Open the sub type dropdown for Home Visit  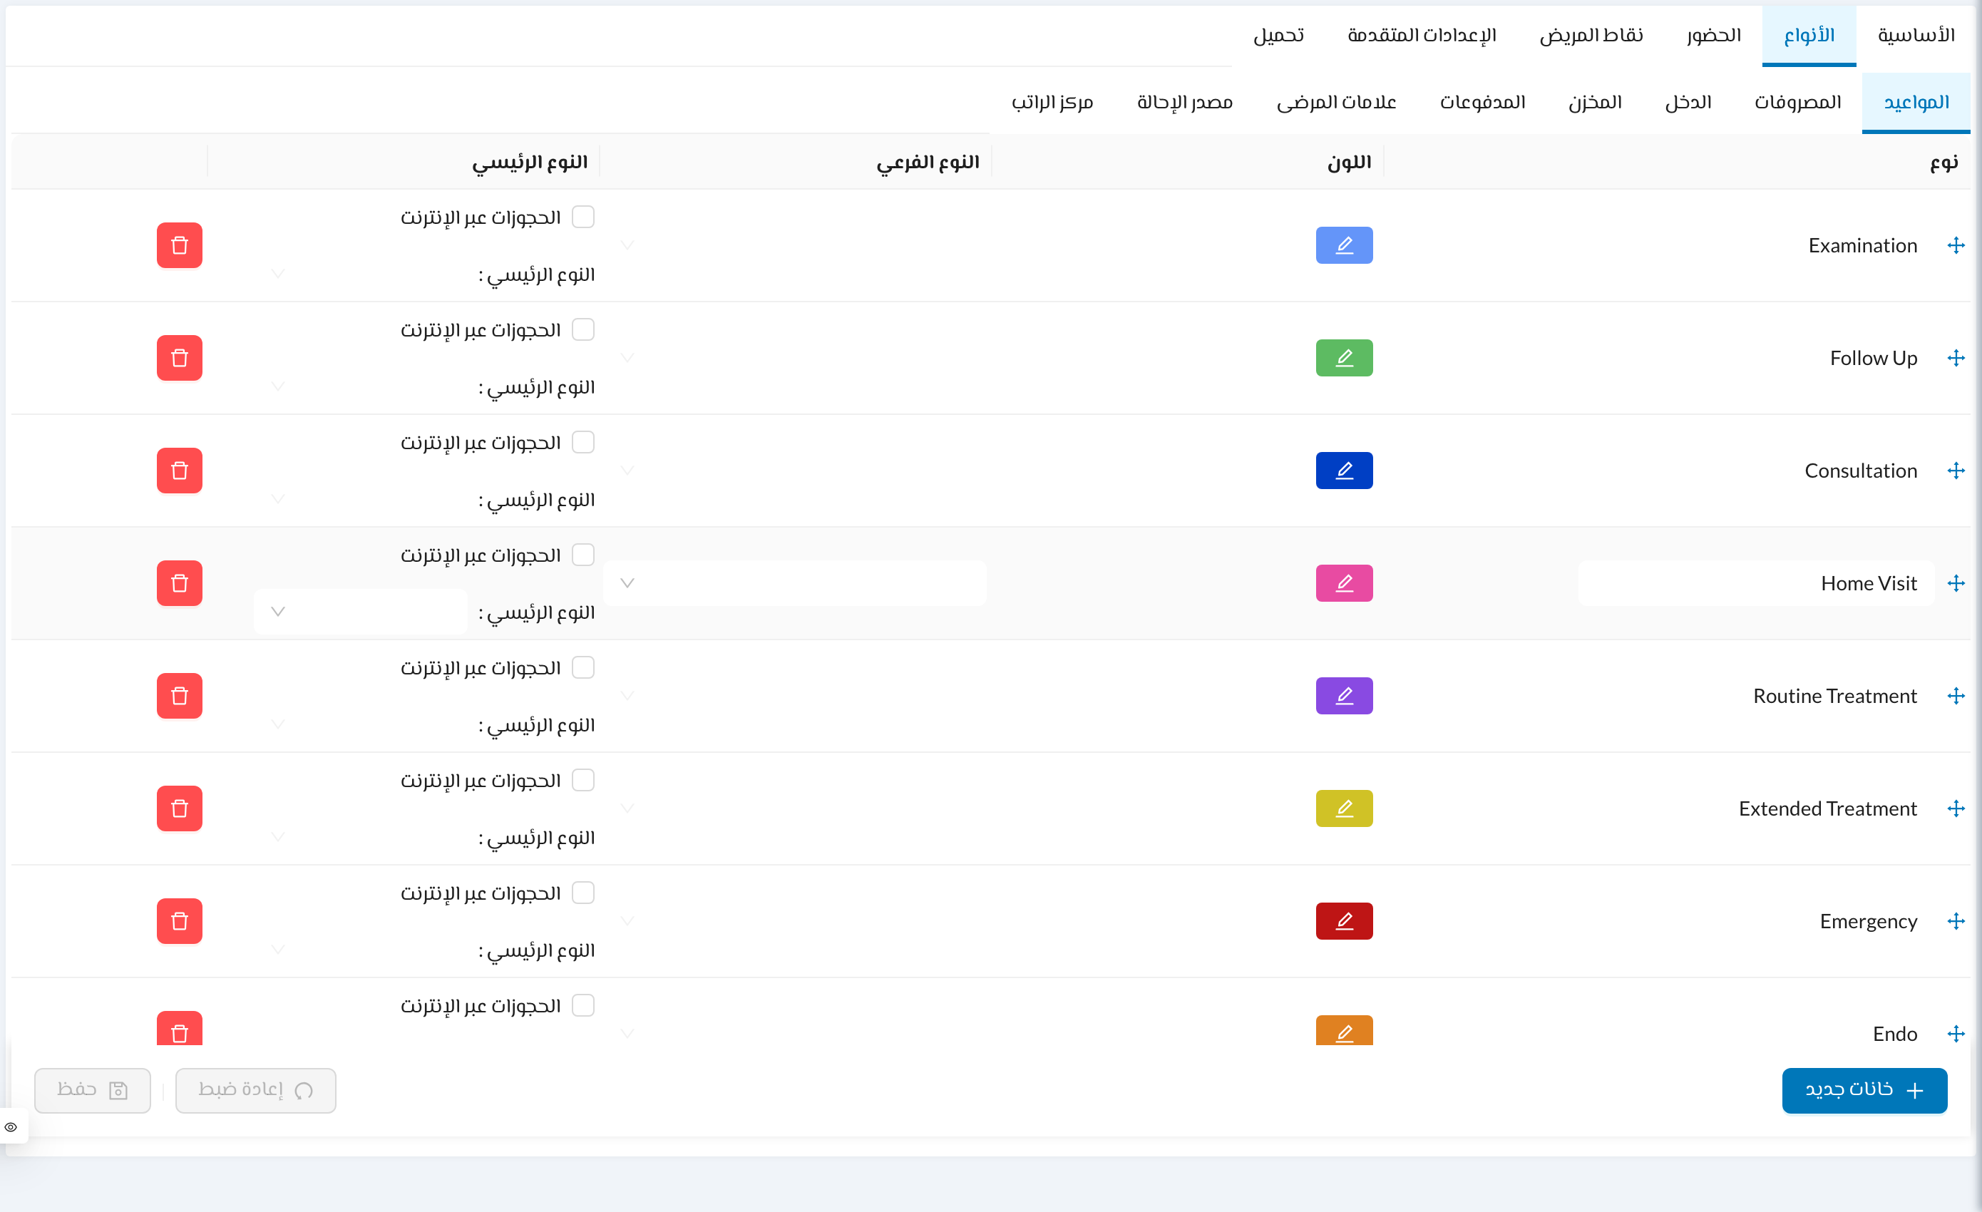pos(795,583)
